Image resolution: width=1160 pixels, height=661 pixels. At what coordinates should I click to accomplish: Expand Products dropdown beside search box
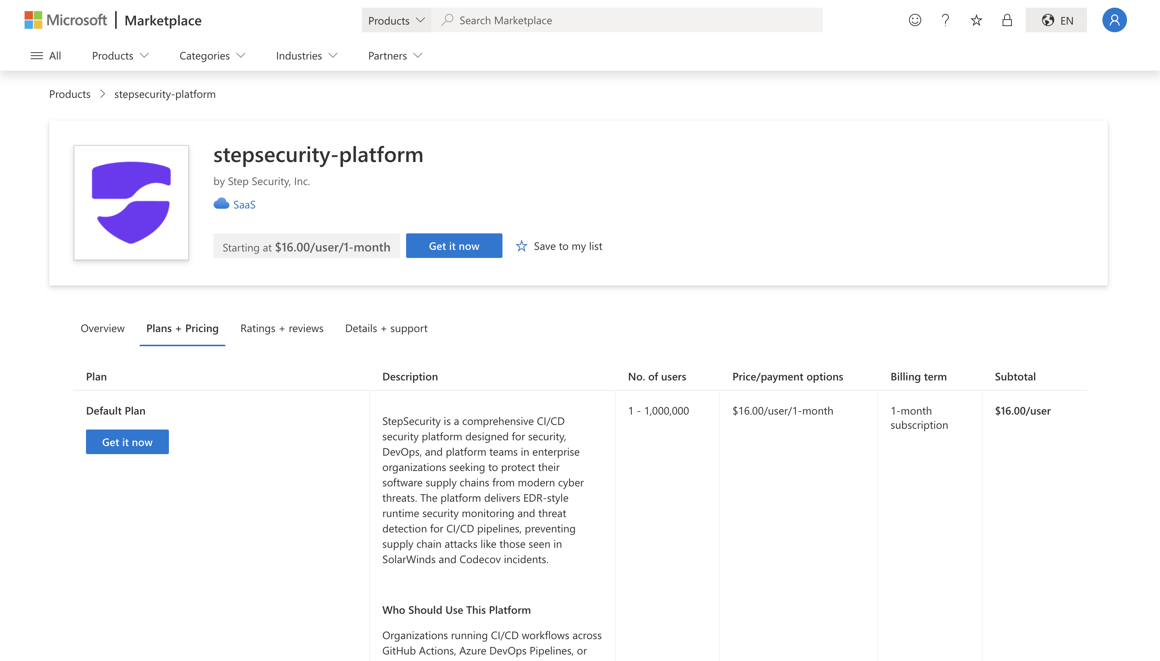point(396,20)
